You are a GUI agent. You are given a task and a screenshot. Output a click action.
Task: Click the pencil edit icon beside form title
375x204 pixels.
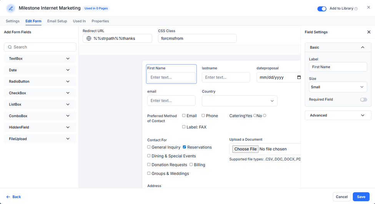click(x=10, y=8)
